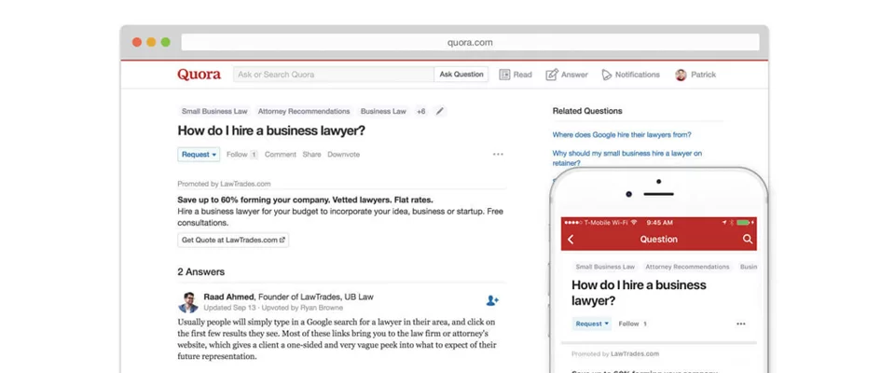Viewport: 895px width, 373px height.
Task: Open Notifications in the top navigation
Action: [630, 75]
